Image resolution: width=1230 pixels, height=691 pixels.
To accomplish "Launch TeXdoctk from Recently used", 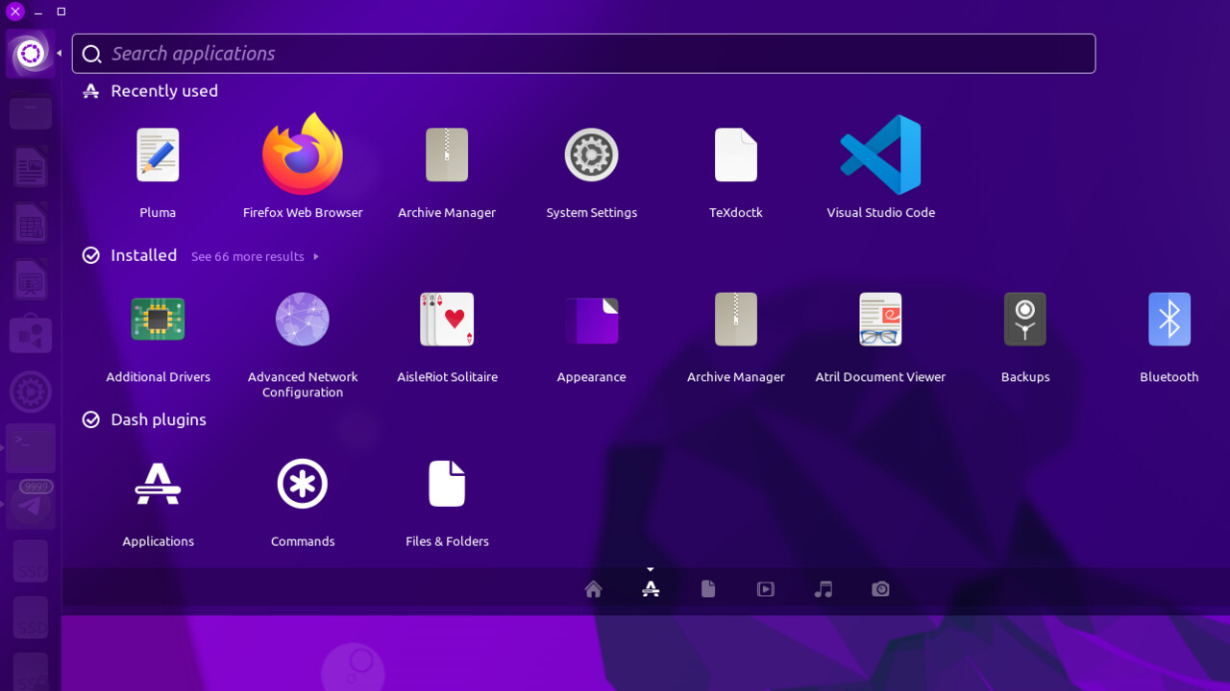I will [x=736, y=155].
